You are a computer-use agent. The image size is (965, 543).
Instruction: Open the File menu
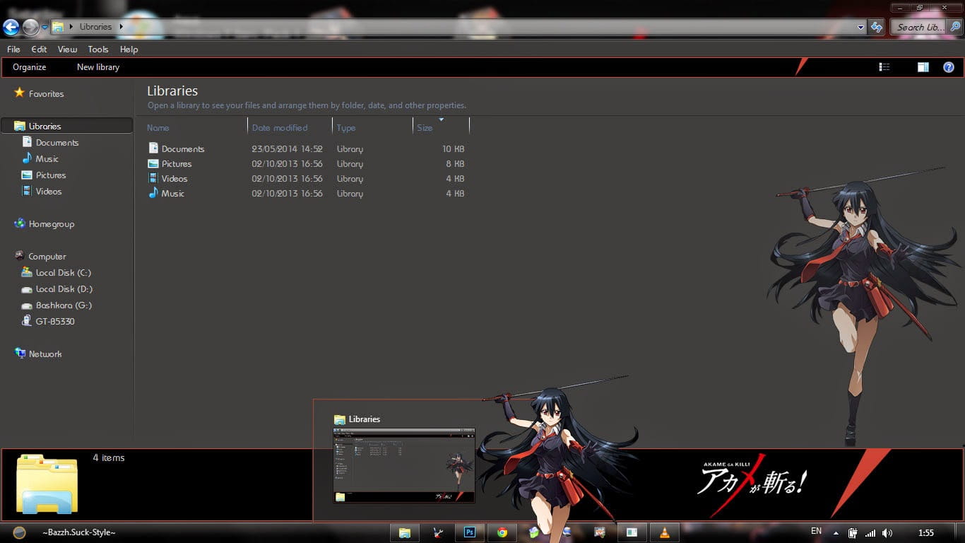(x=13, y=49)
